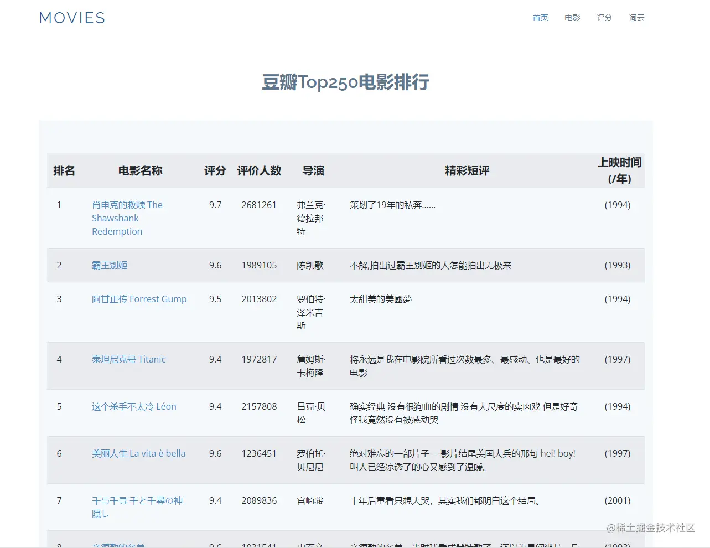Open the 电影 nav item
Screen dimensions: 710x548
[x=572, y=18]
